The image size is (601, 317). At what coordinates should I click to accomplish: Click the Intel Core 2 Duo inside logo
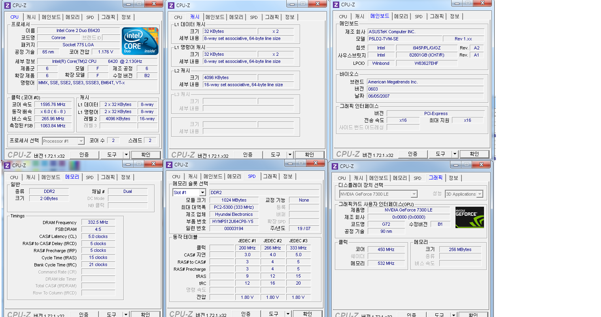pyautogui.click(x=140, y=41)
